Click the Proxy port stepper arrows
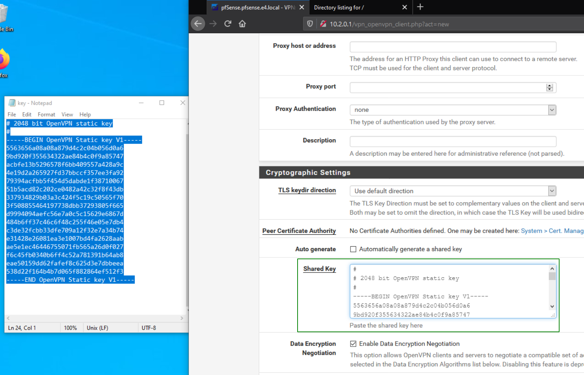This screenshot has height=375, width=584. pyautogui.click(x=549, y=87)
